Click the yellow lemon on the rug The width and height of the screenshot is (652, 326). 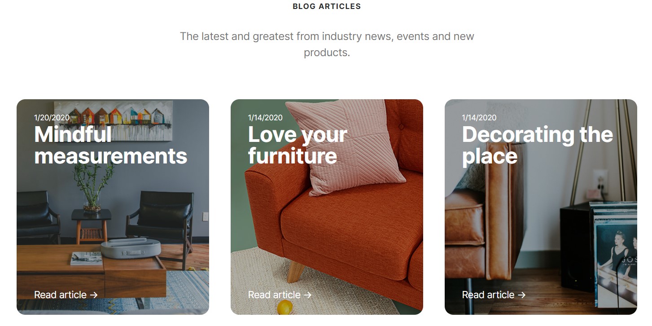[x=284, y=307]
